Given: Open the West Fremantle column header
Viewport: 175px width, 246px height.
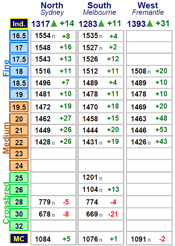Looking at the screenshot, I should (148, 9).
